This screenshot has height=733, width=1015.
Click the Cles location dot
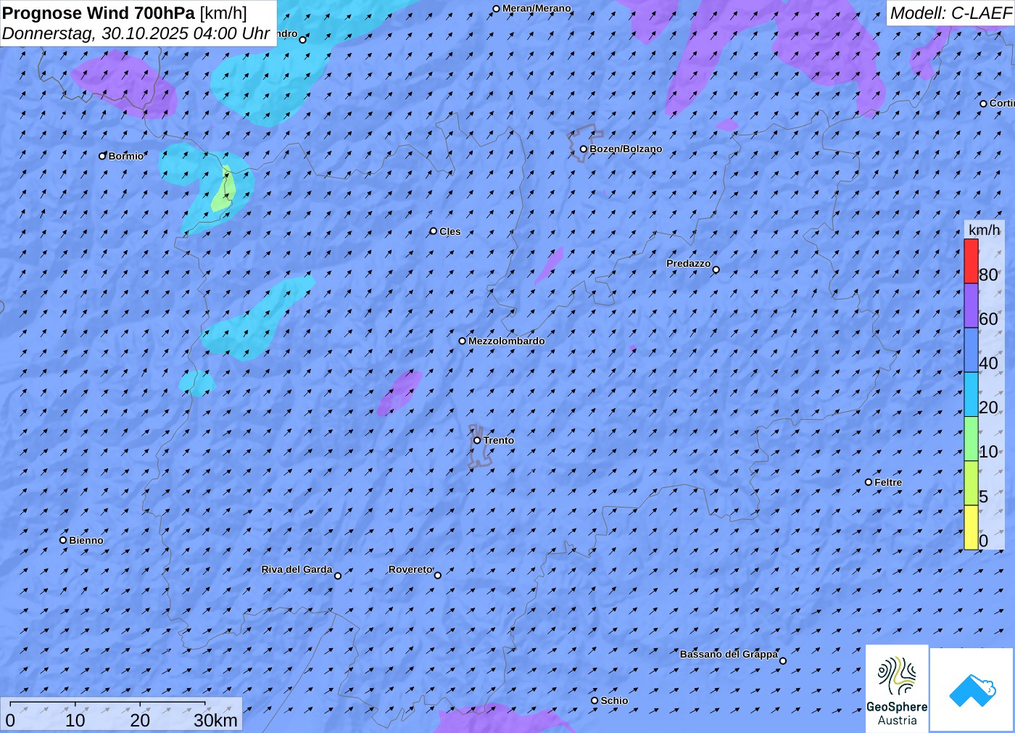tap(434, 231)
